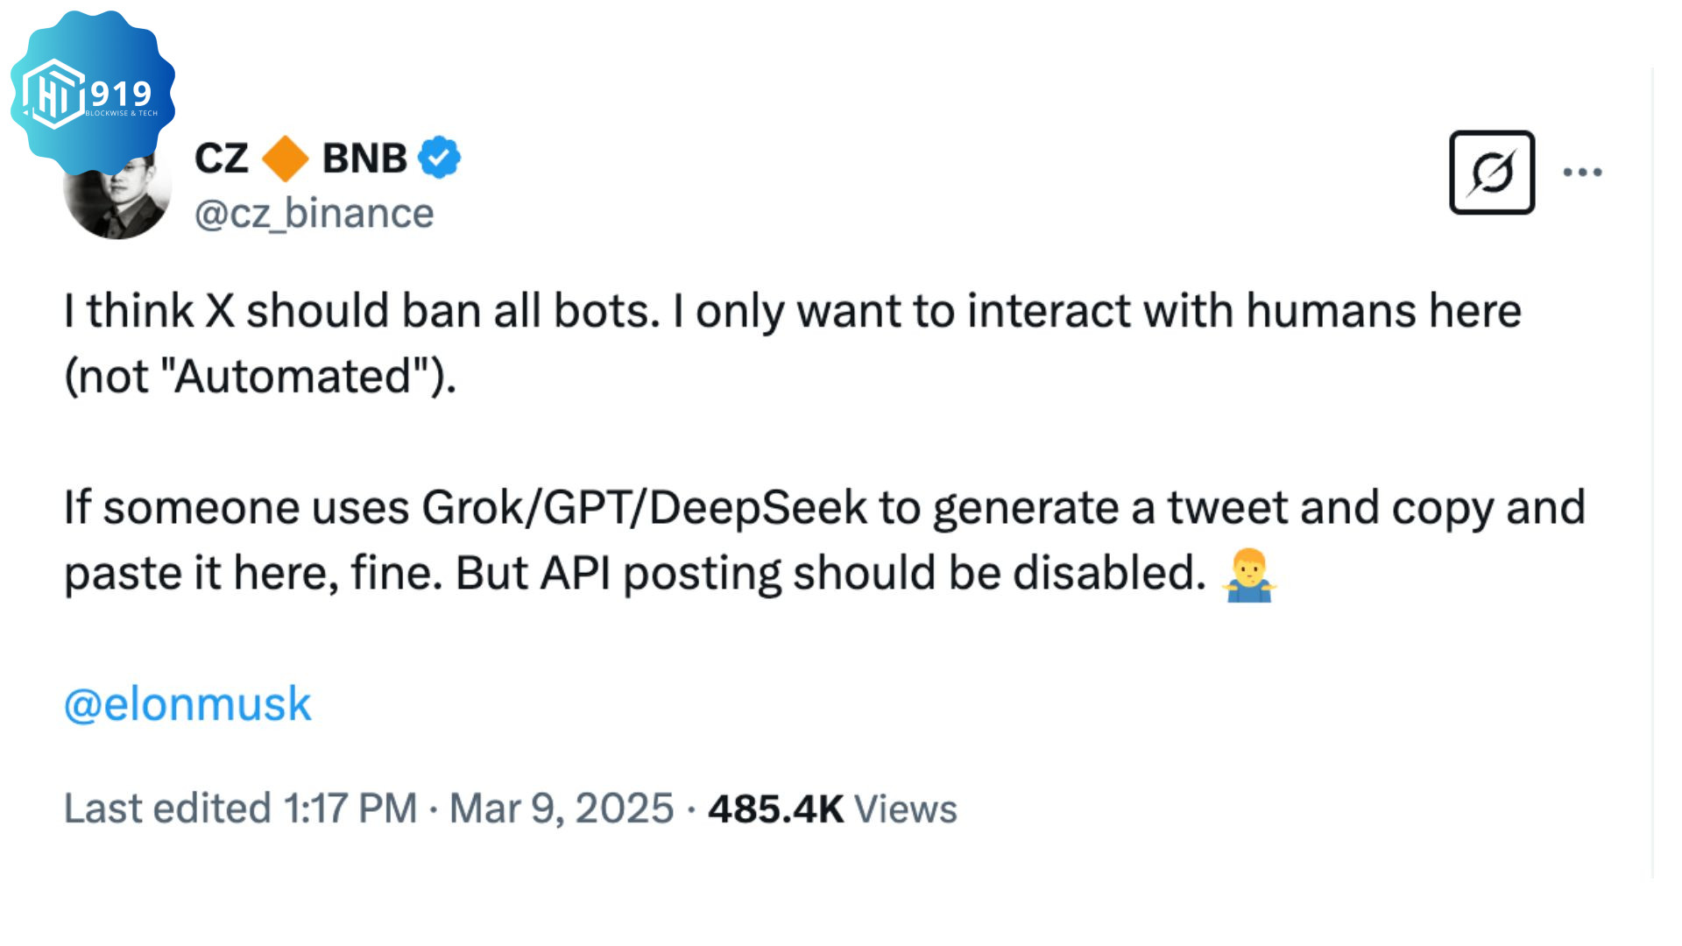Click the word "Automated" in the tweet
1682x946 pixels.
(293, 377)
